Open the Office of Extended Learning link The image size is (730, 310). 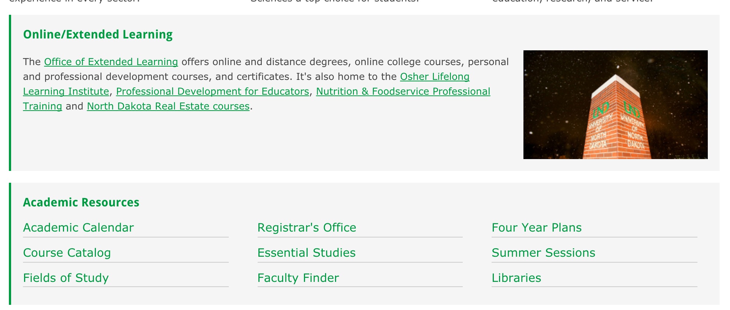(111, 62)
